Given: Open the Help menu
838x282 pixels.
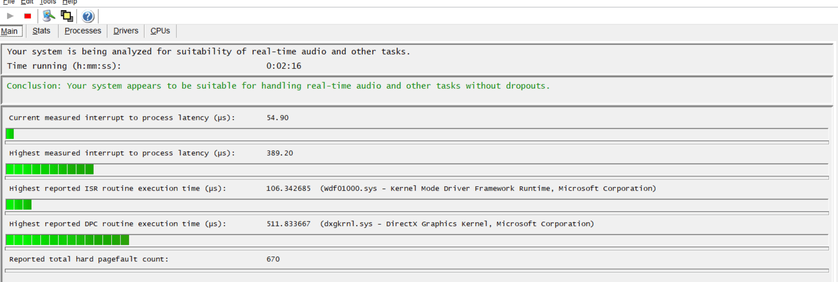Looking at the screenshot, I should coord(70,2).
